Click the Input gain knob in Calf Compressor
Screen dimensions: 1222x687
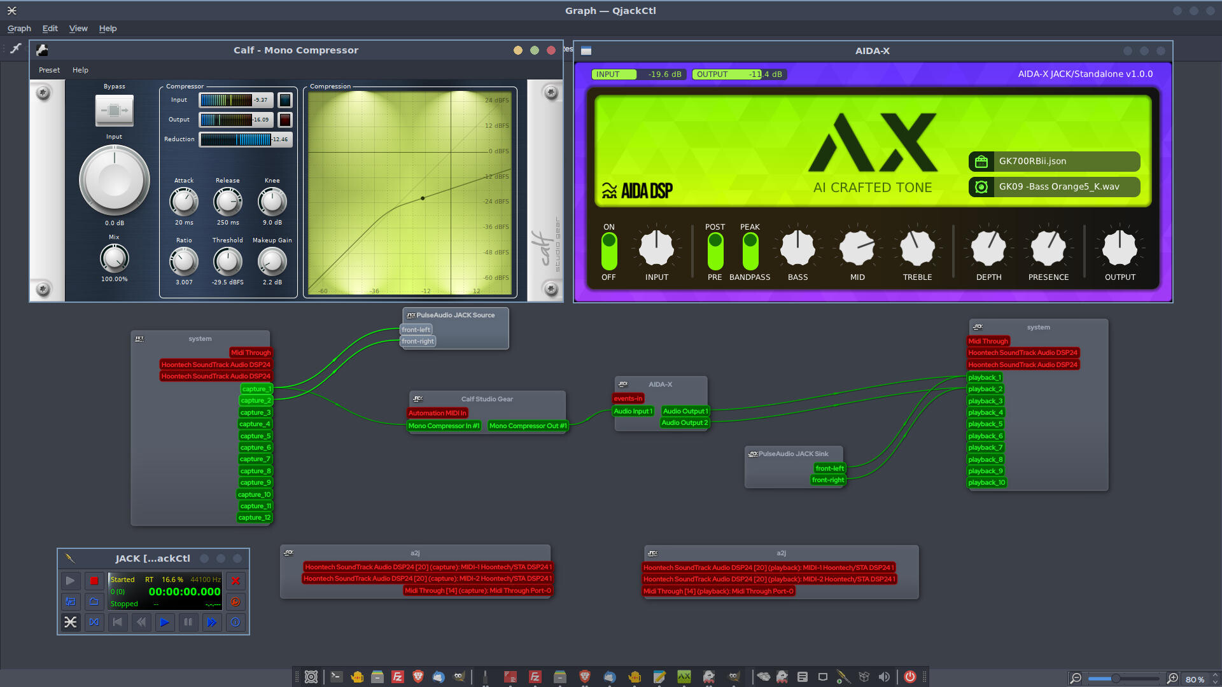tap(115, 180)
